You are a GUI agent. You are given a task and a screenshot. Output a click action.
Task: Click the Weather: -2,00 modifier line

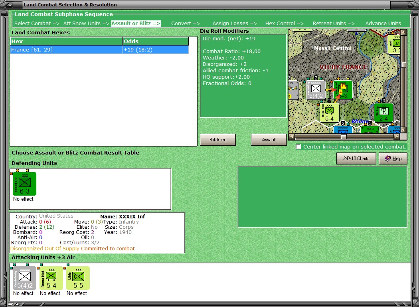pos(223,58)
